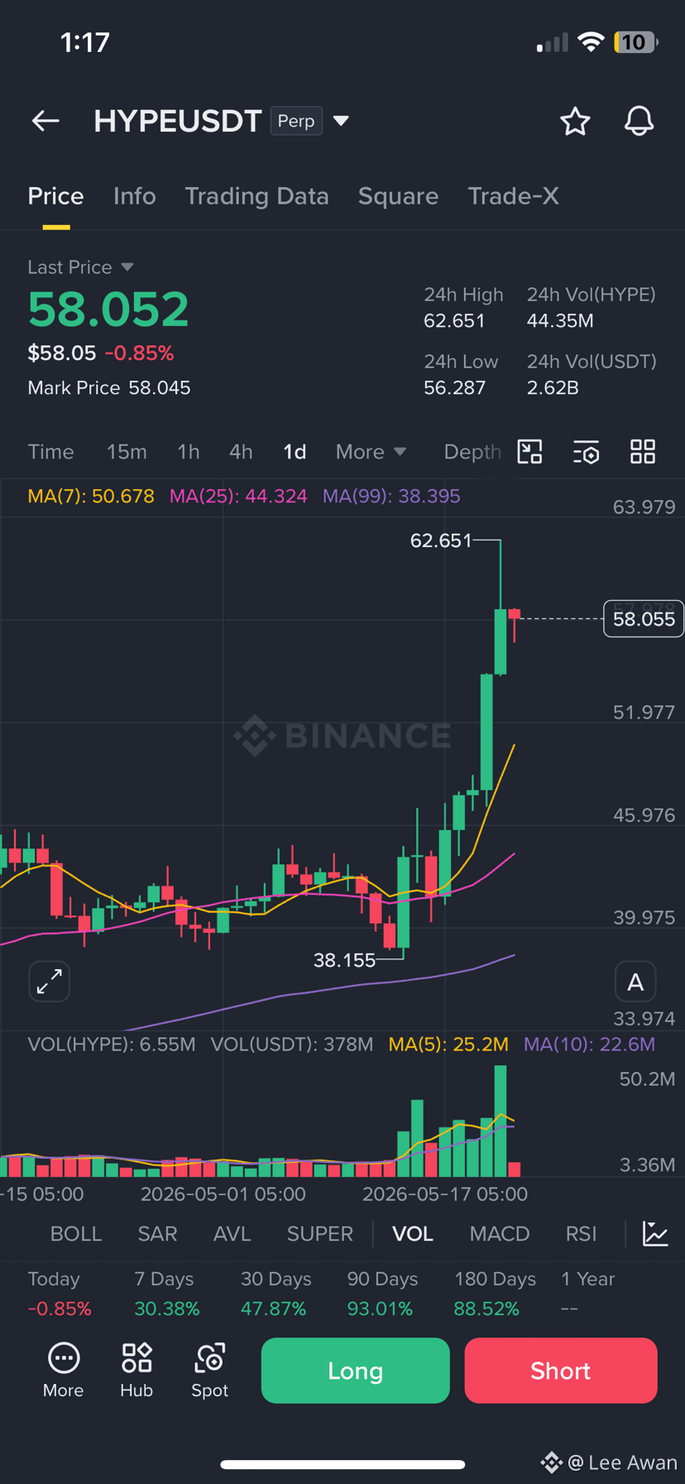Open the More timeframes dropdown
The height and width of the screenshot is (1484, 685).
(371, 452)
